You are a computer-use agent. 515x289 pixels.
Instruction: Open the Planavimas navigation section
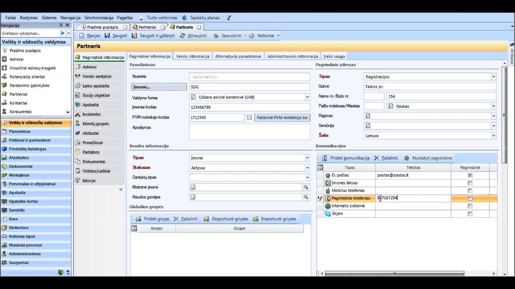tap(36, 132)
